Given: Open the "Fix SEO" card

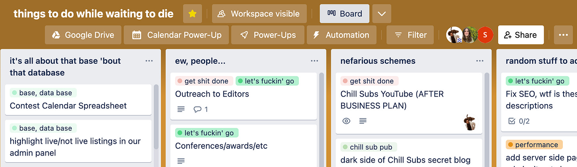Looking at the screenshot, I should pos(539,102).
